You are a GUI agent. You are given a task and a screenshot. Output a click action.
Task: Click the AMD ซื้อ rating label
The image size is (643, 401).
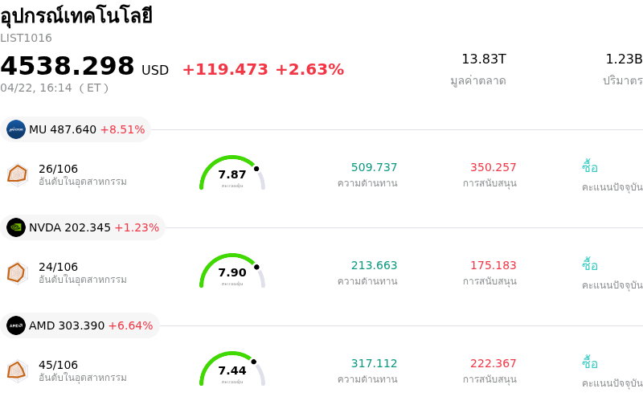point(590,363)
